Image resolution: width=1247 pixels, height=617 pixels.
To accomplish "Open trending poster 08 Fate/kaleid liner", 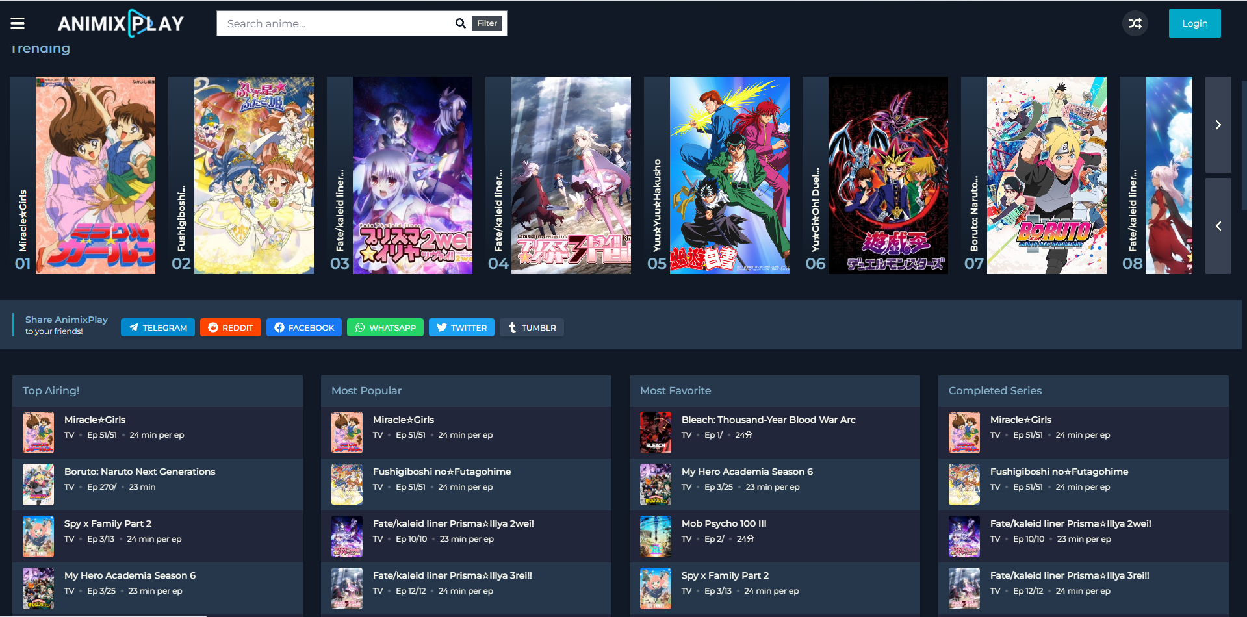I will coord(1169,175).
